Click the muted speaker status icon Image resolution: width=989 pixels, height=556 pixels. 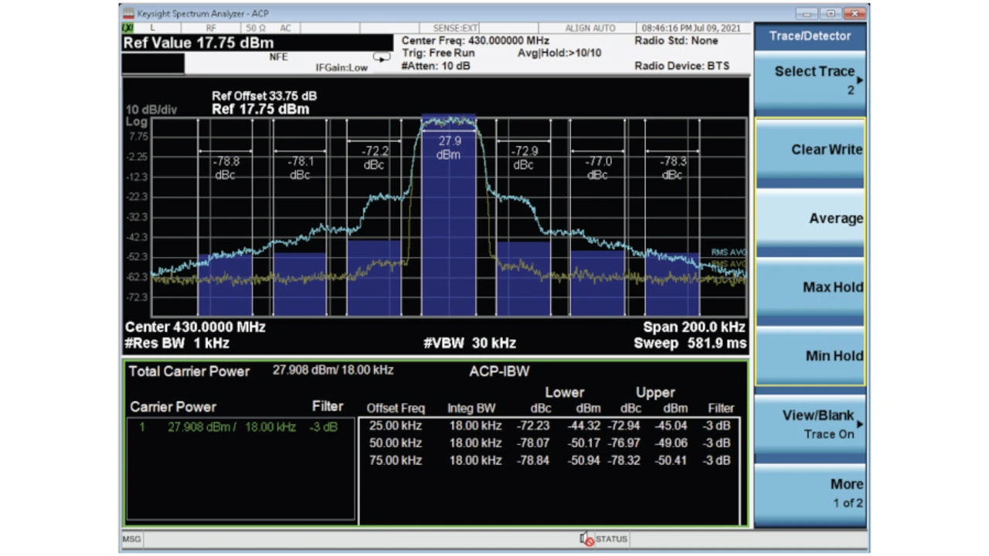[x=586, y=539]
